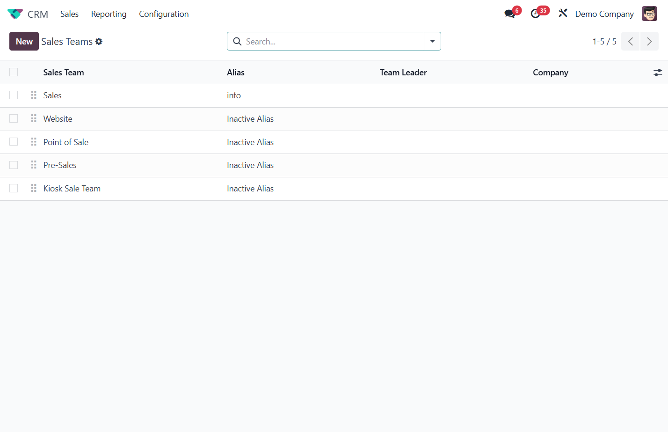Image resolution: width=668 pixels, height=432 pixels.
Task: Open the Point of Sale team record
Action: (x=66, y=142)
